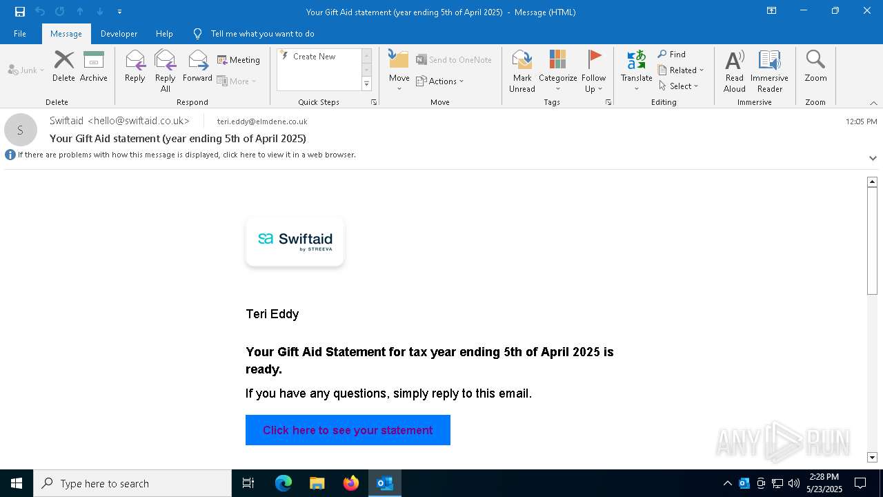Click recipient teri.eddy@elmdene.co.uk
The height and width of the screenshot is (497, 883).
[262, 121]
